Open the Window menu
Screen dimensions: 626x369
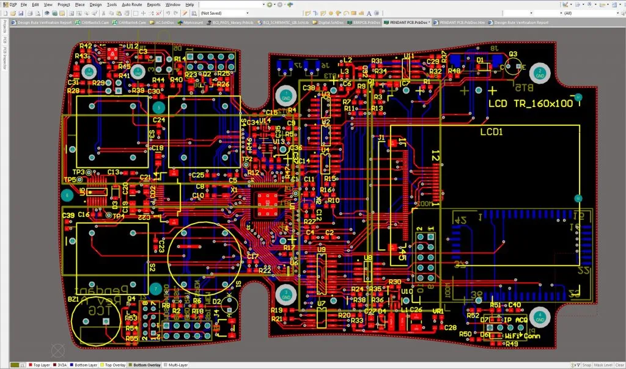(173, 4)
